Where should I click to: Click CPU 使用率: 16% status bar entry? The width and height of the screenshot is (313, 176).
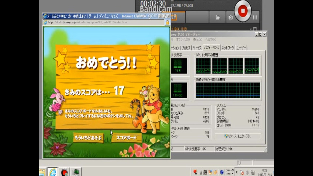(195, 149)
